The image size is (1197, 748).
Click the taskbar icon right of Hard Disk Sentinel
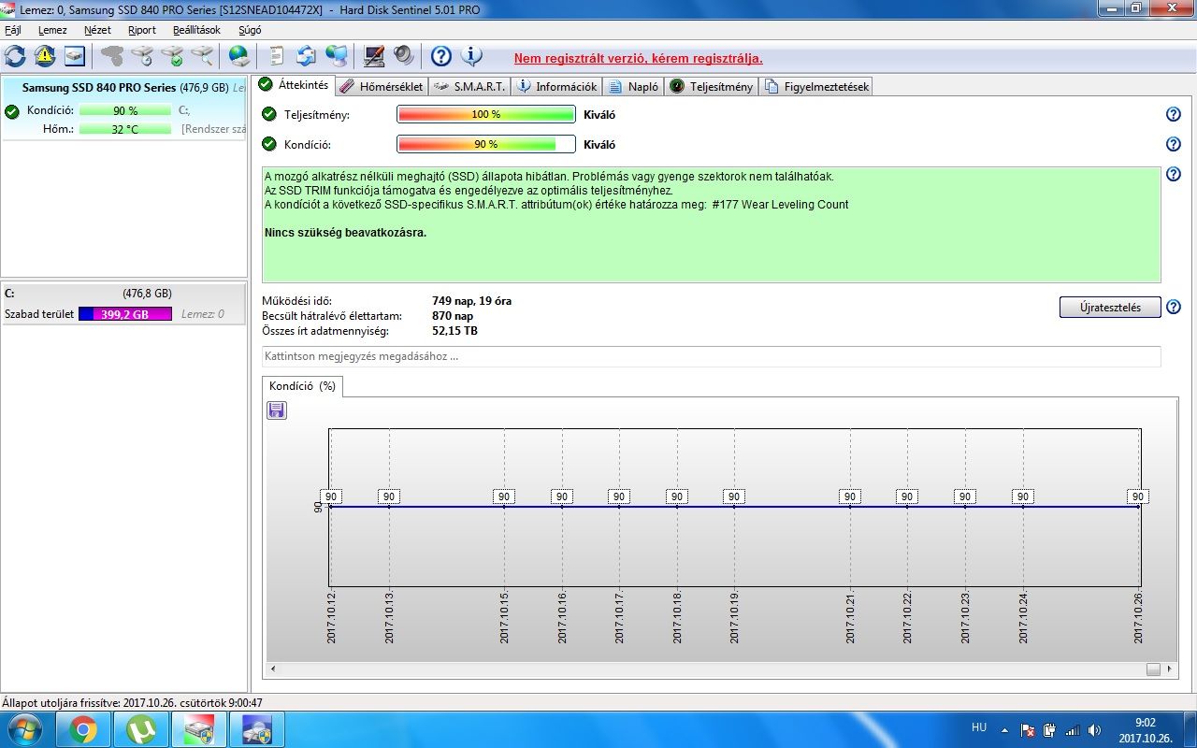(x=257, y=729)
